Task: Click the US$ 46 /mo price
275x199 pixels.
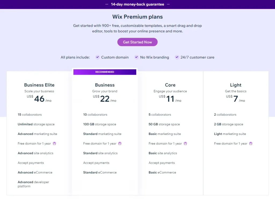Action: 39,99
